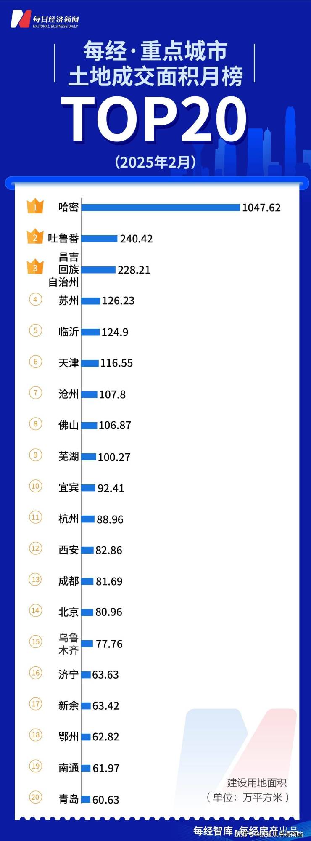Click the 青岛 value 60.63
The height and width of the screenshot is (841, 311).
[x=105, y=799]
